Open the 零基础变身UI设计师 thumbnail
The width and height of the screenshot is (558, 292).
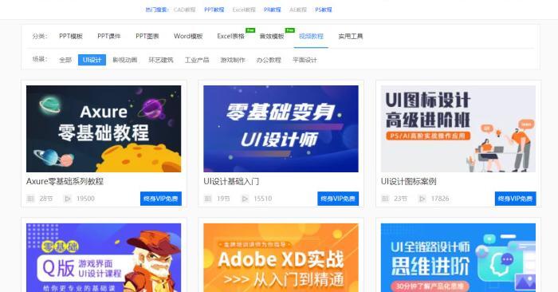point(281,128)
